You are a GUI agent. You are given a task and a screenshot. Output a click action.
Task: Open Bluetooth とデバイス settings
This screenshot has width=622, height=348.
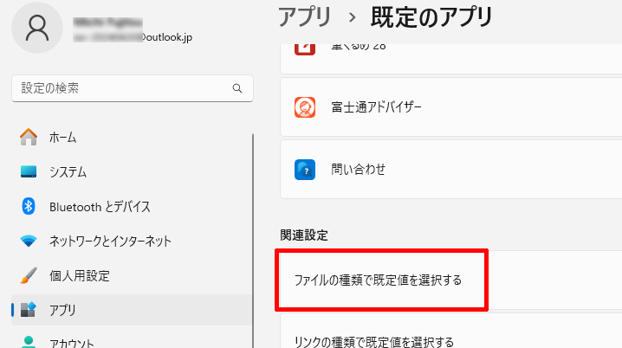(132, 206)
